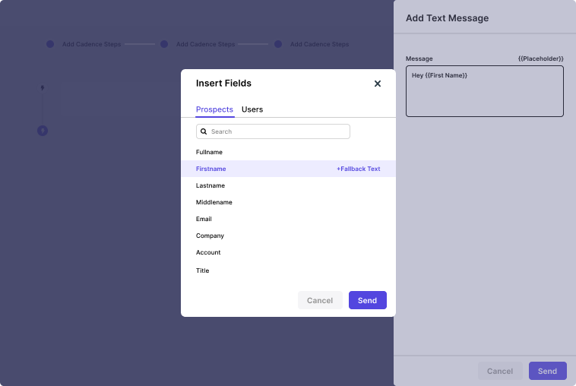The height and width of the screenshot is (386, 576).
Task: Click the third Add Cadence Steps step circle
Action: 278,44
